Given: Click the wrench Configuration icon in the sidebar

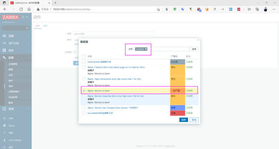Looking at the screenshot, I should [x=4, y=58].
